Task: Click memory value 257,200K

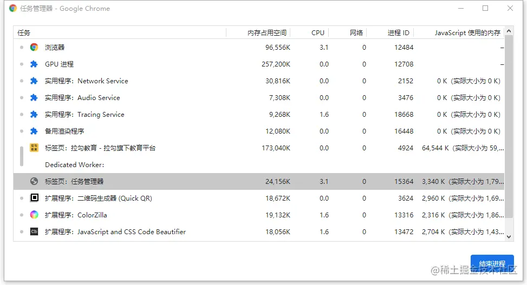Action: point(276,64)
